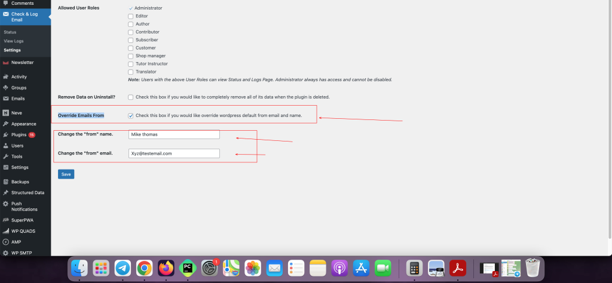Open PyCharm from the dock
This screenshot has height=283, width=612.
tap(188, 268)
